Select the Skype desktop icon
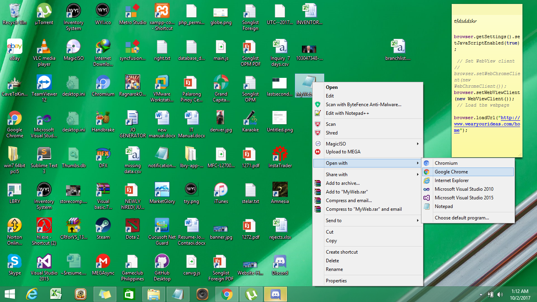 pos(15,265)
